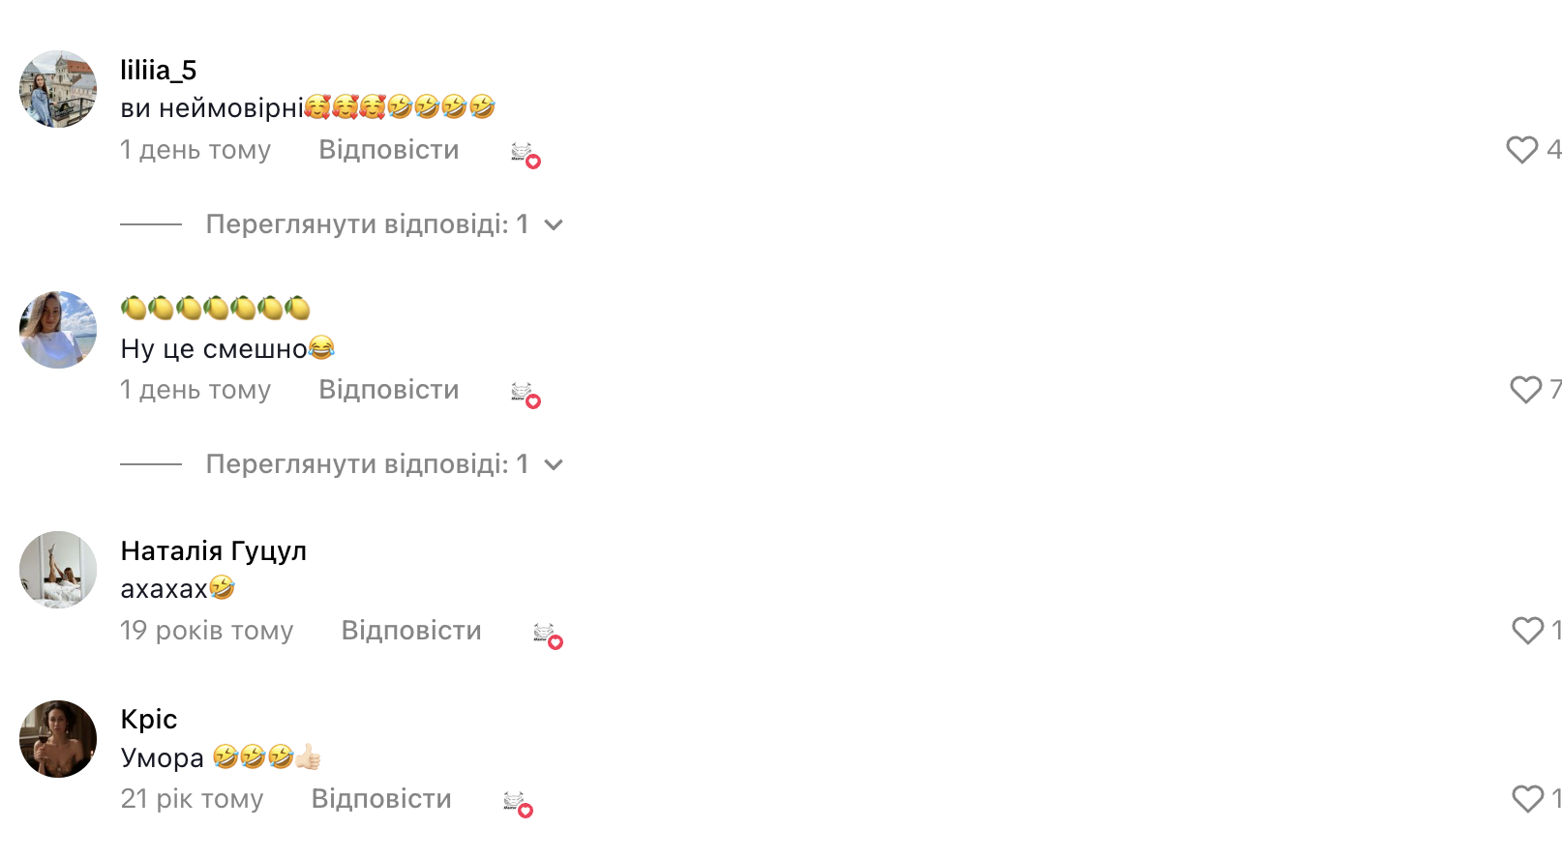Viewport: 1562px width, 859px height.
Task: Reply to liliia_5 via Відповісти
Action: pyautogui.click(x=389, y=150)
